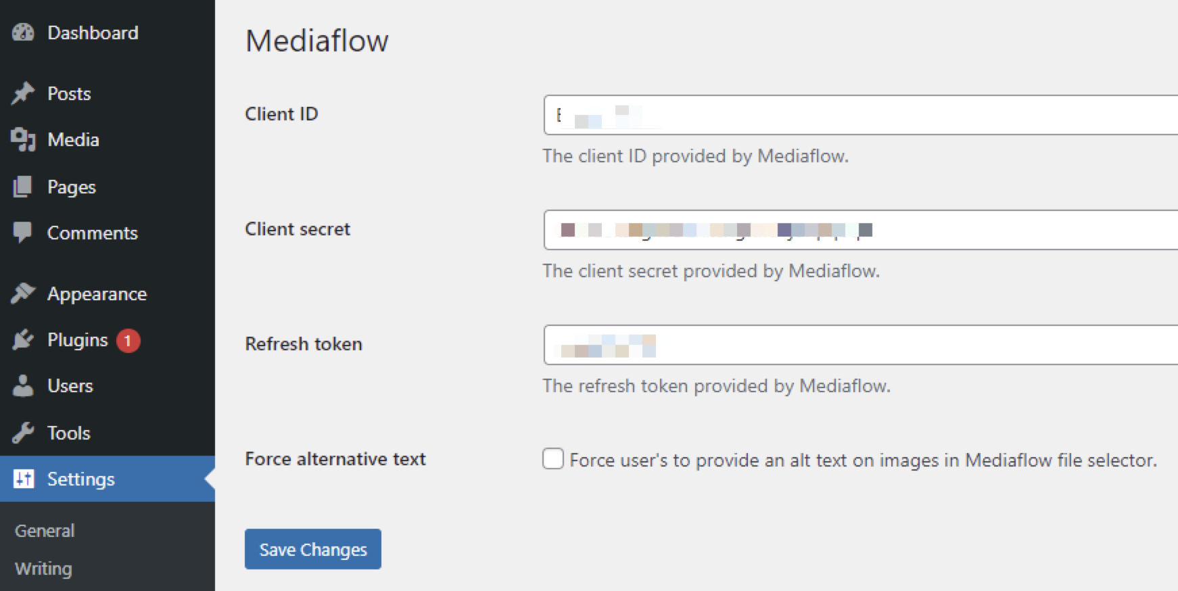Viewport: 1178px width, 591px height.
Task: Click the Pages document icon
Action: pyautogui.click(x=23, y=187)
